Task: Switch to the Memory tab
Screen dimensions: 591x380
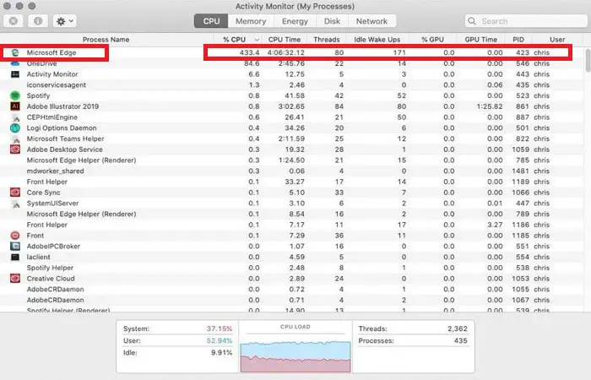Action: pos(251,21)
